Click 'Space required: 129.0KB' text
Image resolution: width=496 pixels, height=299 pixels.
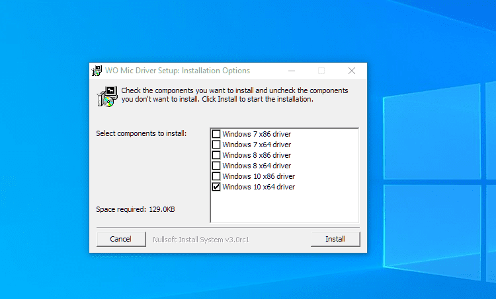pyautogui.click(x=136, y=209)
